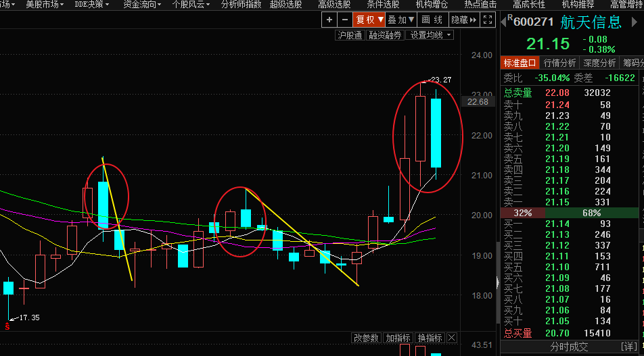Open trade details via [详] link
Image resolution: width=644 pixels, height=356 pixels.
tap(630, 347)
